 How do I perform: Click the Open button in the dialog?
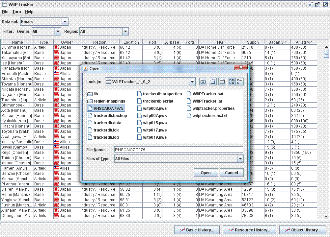click(x=206, y=172)
